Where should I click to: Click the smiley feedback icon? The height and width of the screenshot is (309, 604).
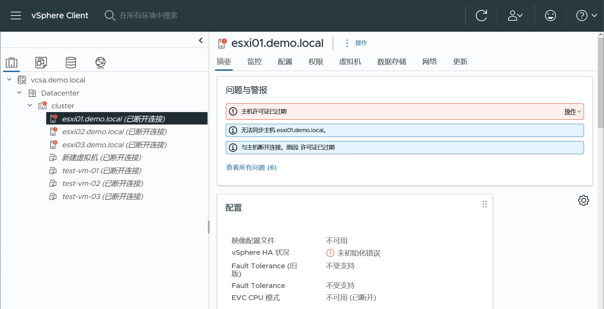(551, 16)
